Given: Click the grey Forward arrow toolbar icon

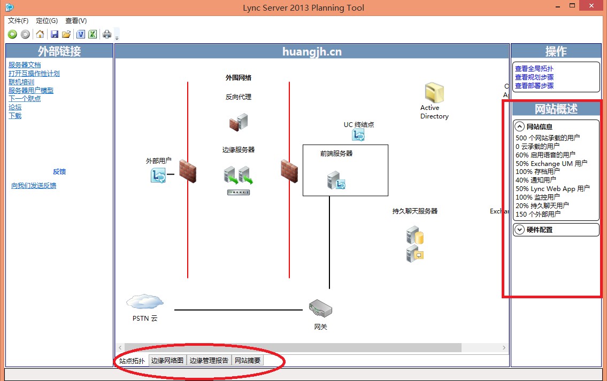Looking at the screenshot, I should pos(25,34).
